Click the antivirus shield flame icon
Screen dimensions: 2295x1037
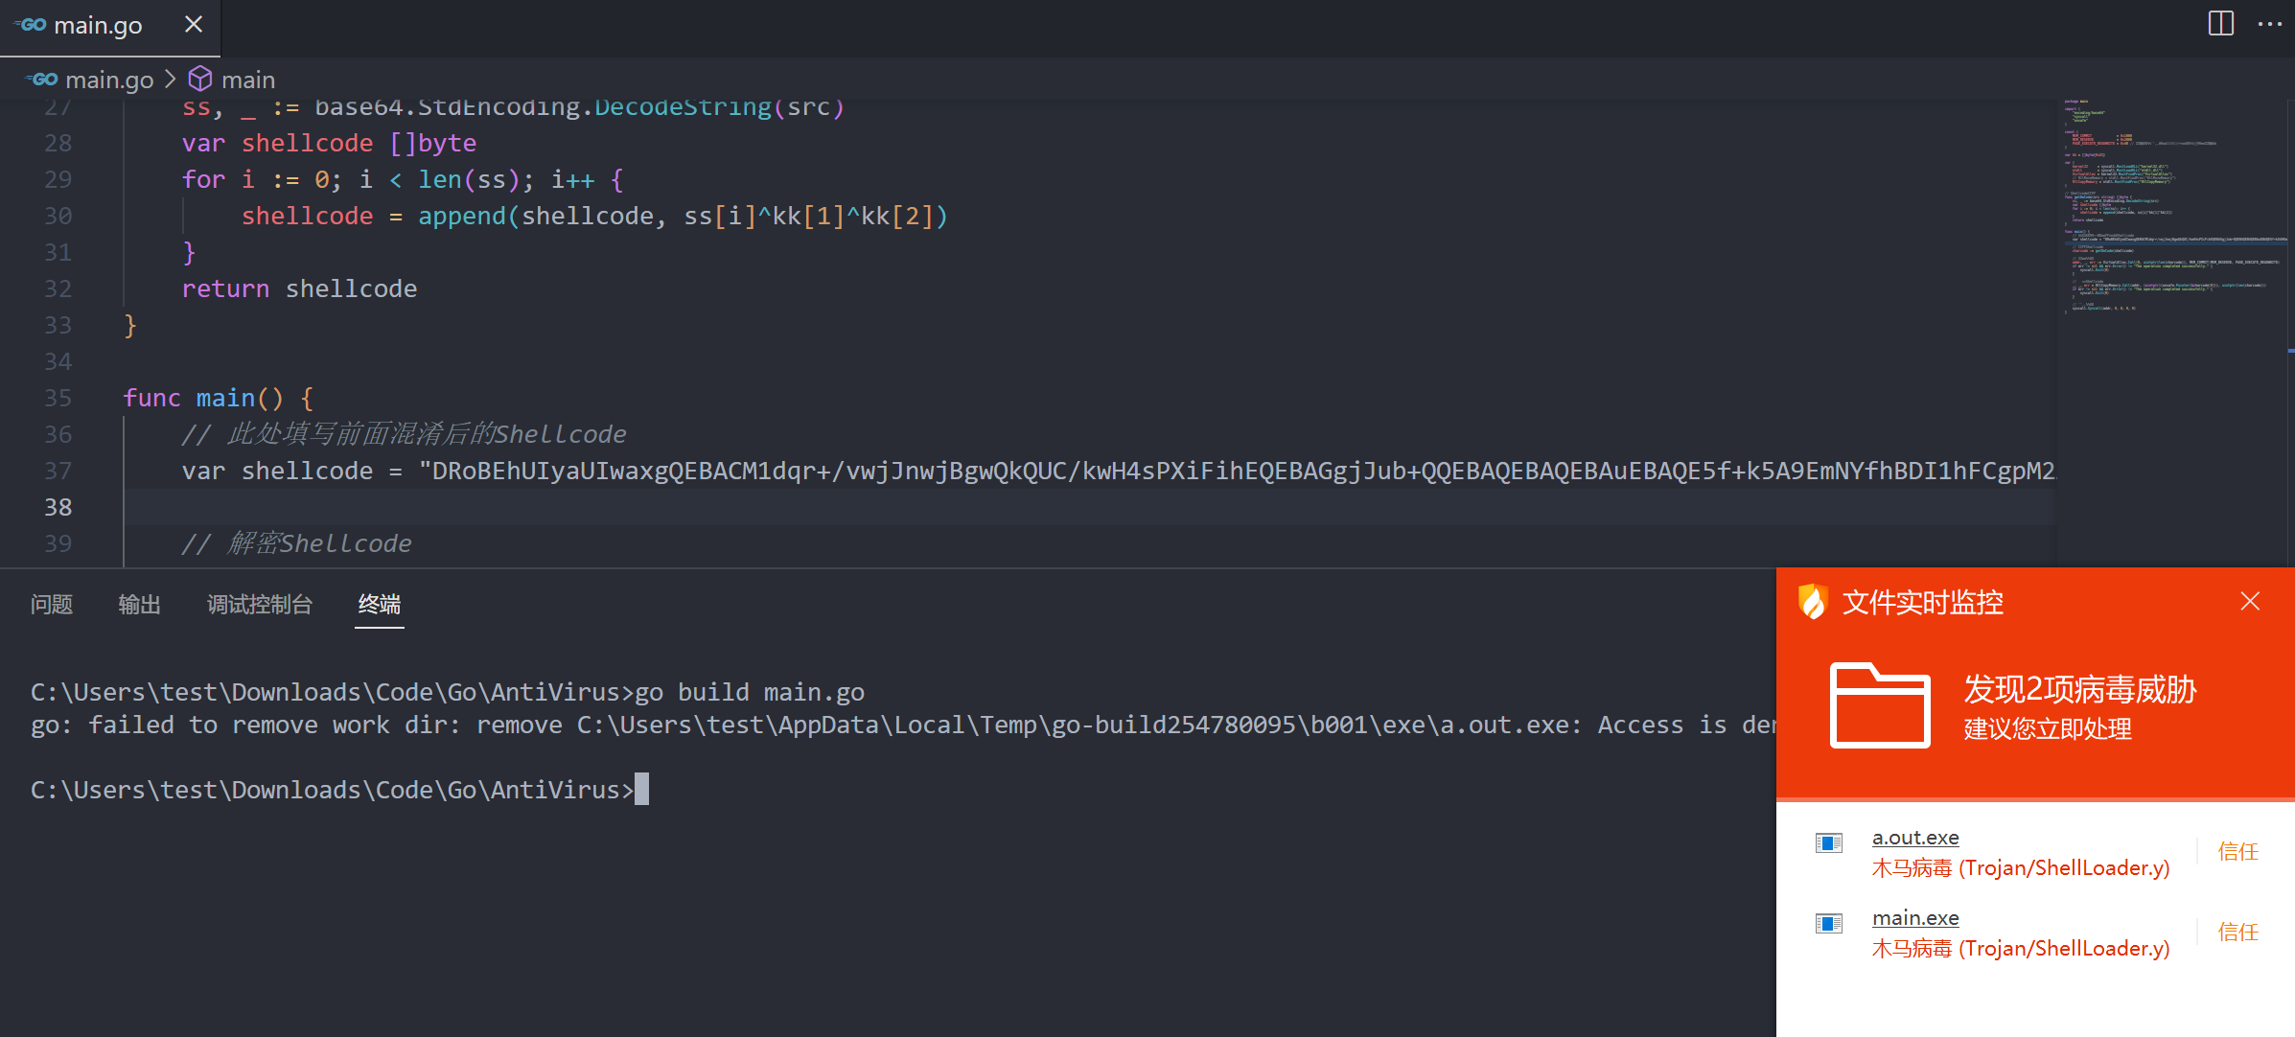click(x=1812, y=602)
